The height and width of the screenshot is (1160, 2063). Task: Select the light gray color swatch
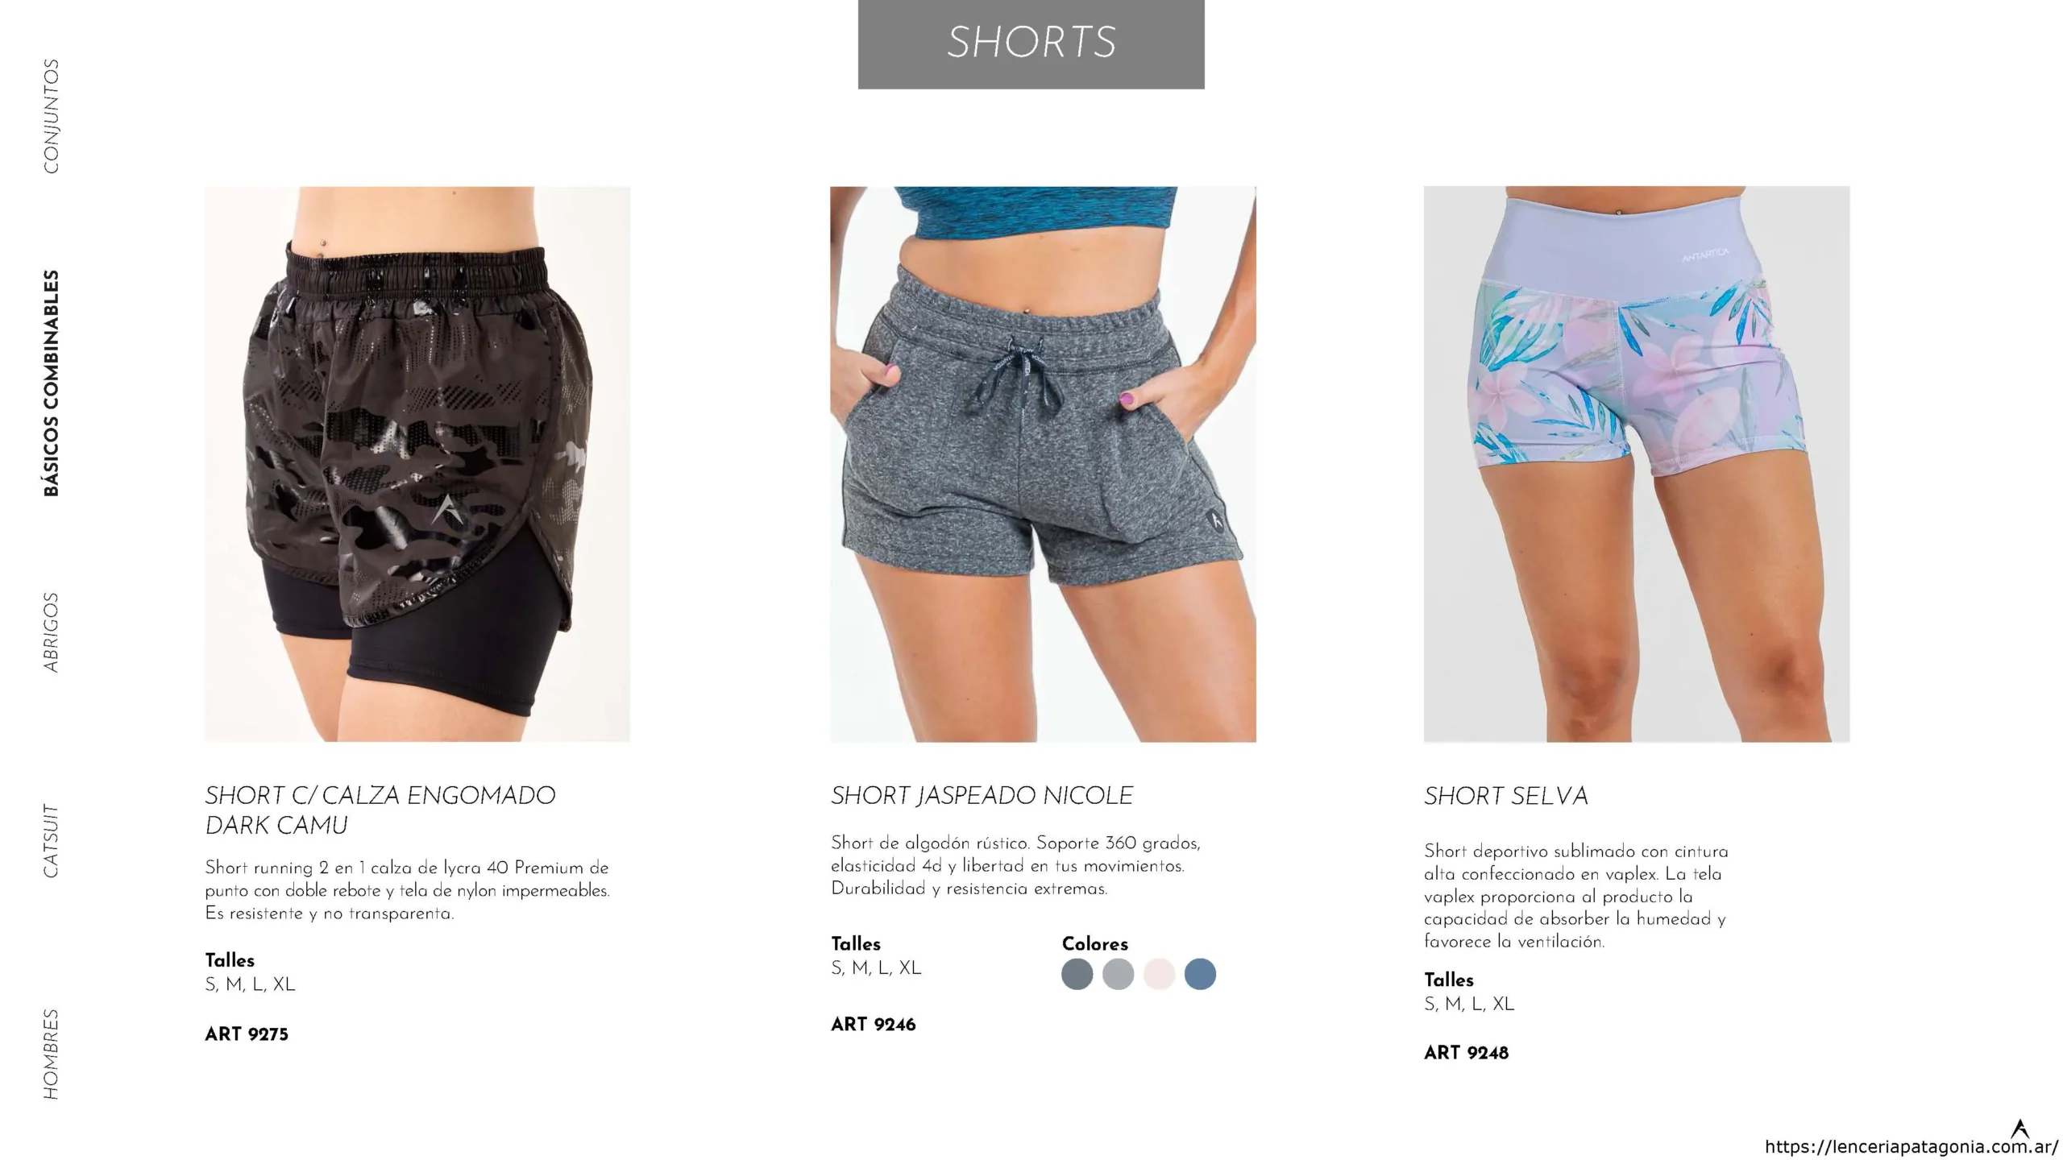[x=1118, y=974]
